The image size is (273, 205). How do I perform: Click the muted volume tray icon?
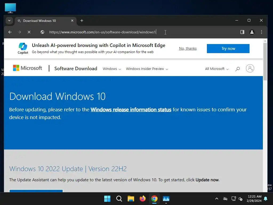pos(241,199)
